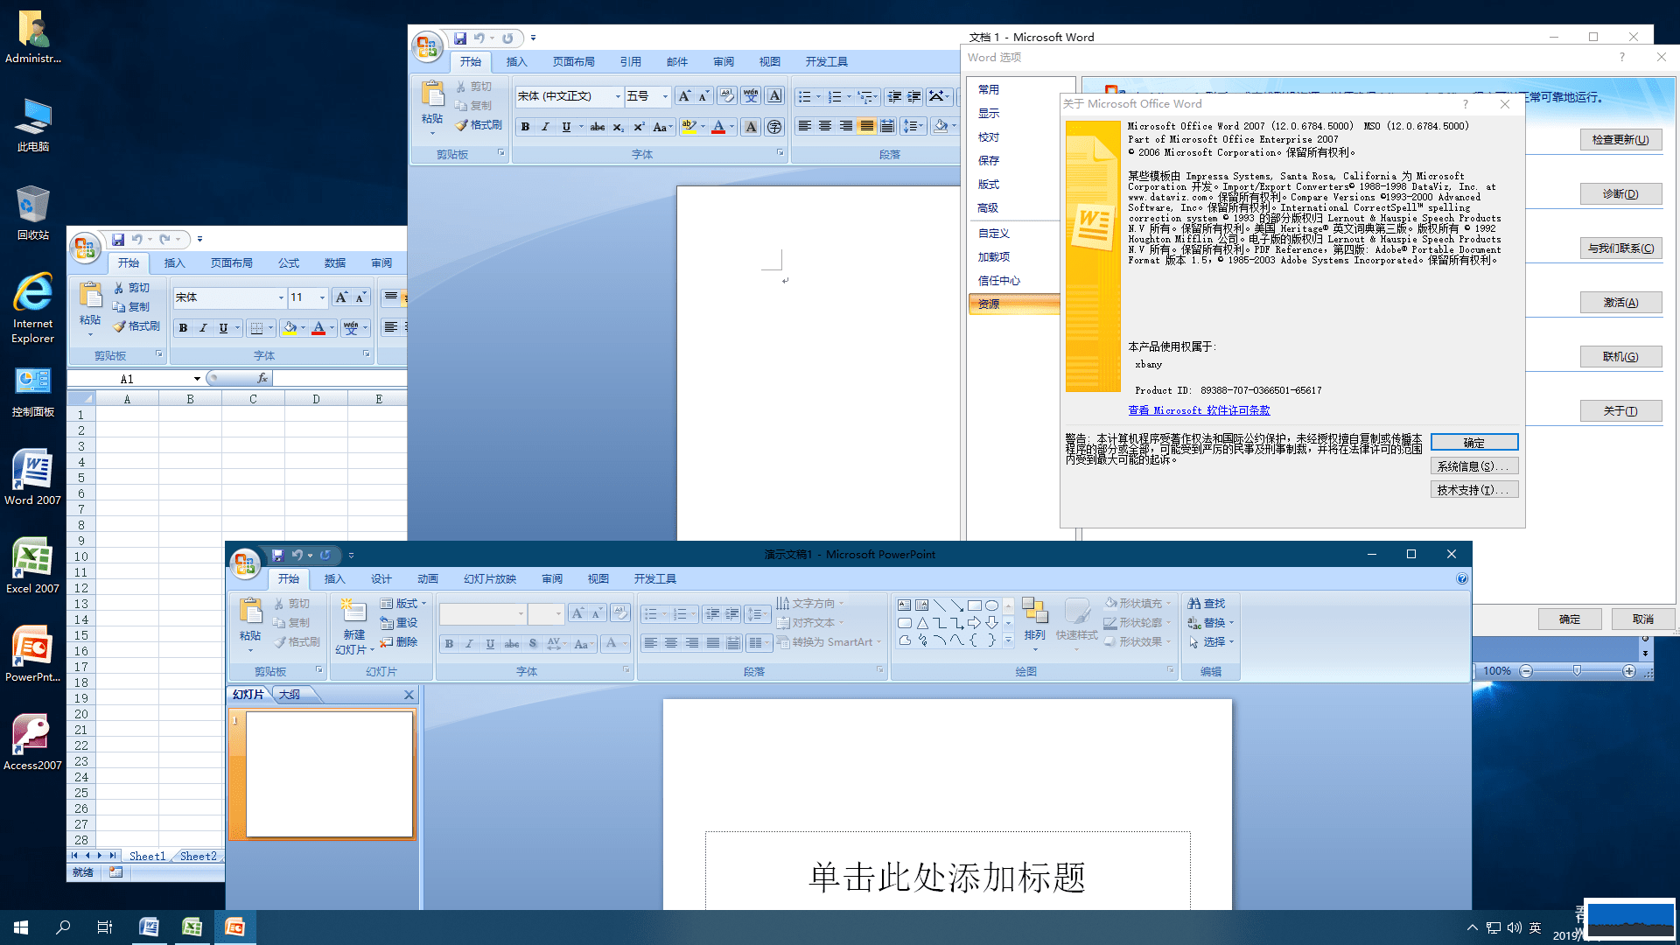The image size is (1680, 945).
Task: Open the Word font name dropdown
Action: [618, 96]
